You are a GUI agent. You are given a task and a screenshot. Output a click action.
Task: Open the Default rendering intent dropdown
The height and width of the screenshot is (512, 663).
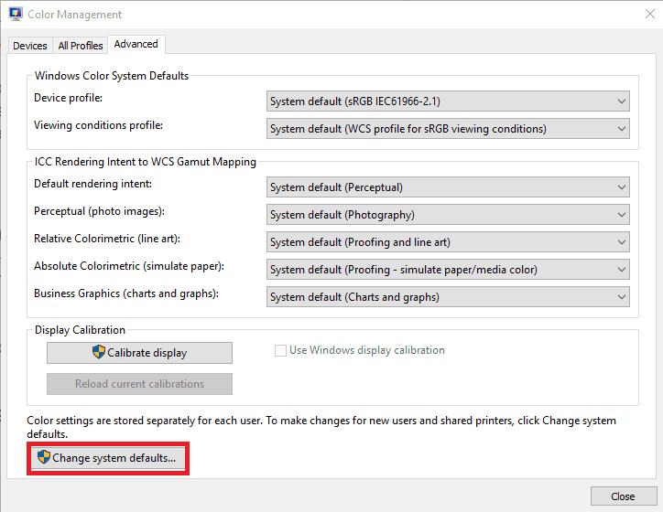tap(448, 187)
